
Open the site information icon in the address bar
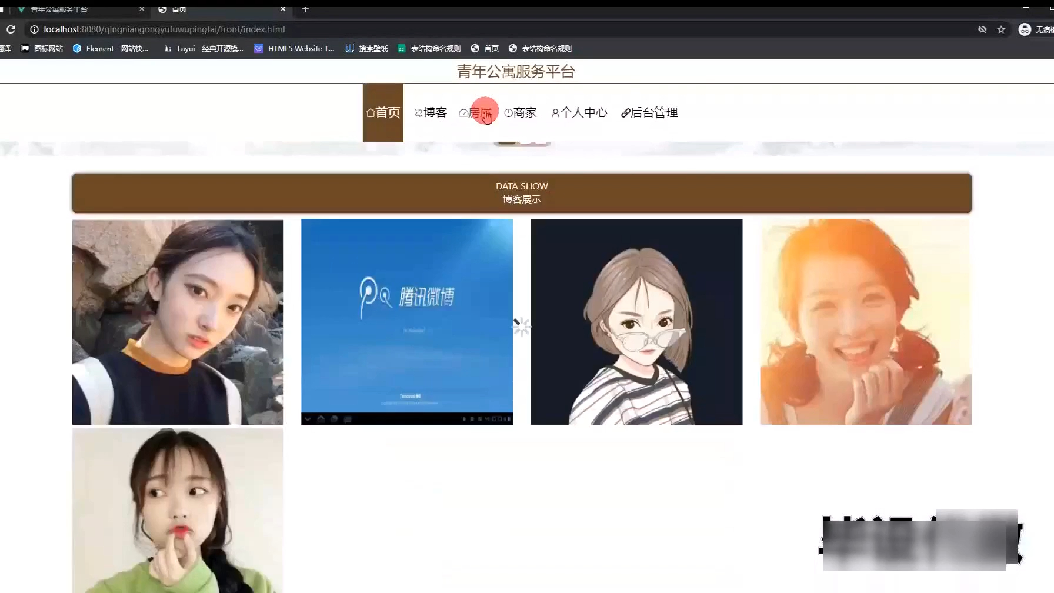pyautogui.click(x=34, y=29)
